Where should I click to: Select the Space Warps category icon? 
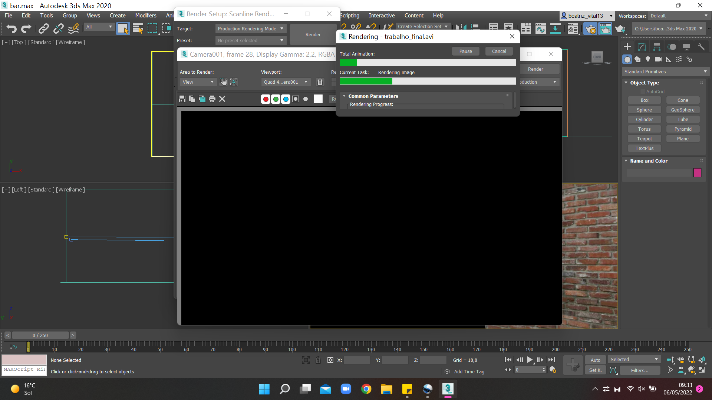click(x=679, y=59)
